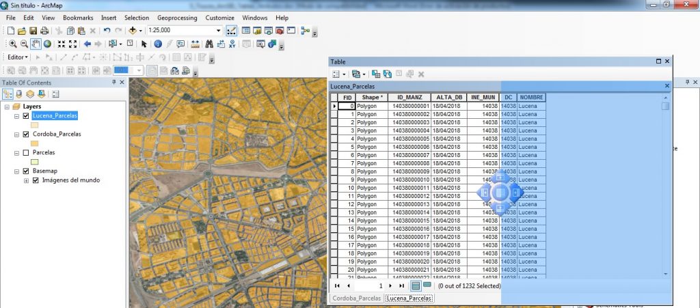Select the Zoom In tool
The height and width of the screenshot is (308, 700).
[x=12, y=44]
